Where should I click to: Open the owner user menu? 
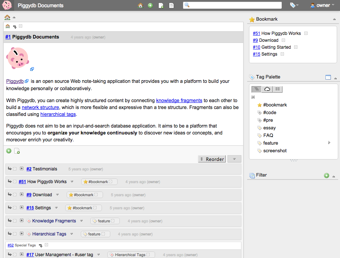click(322, 5)
